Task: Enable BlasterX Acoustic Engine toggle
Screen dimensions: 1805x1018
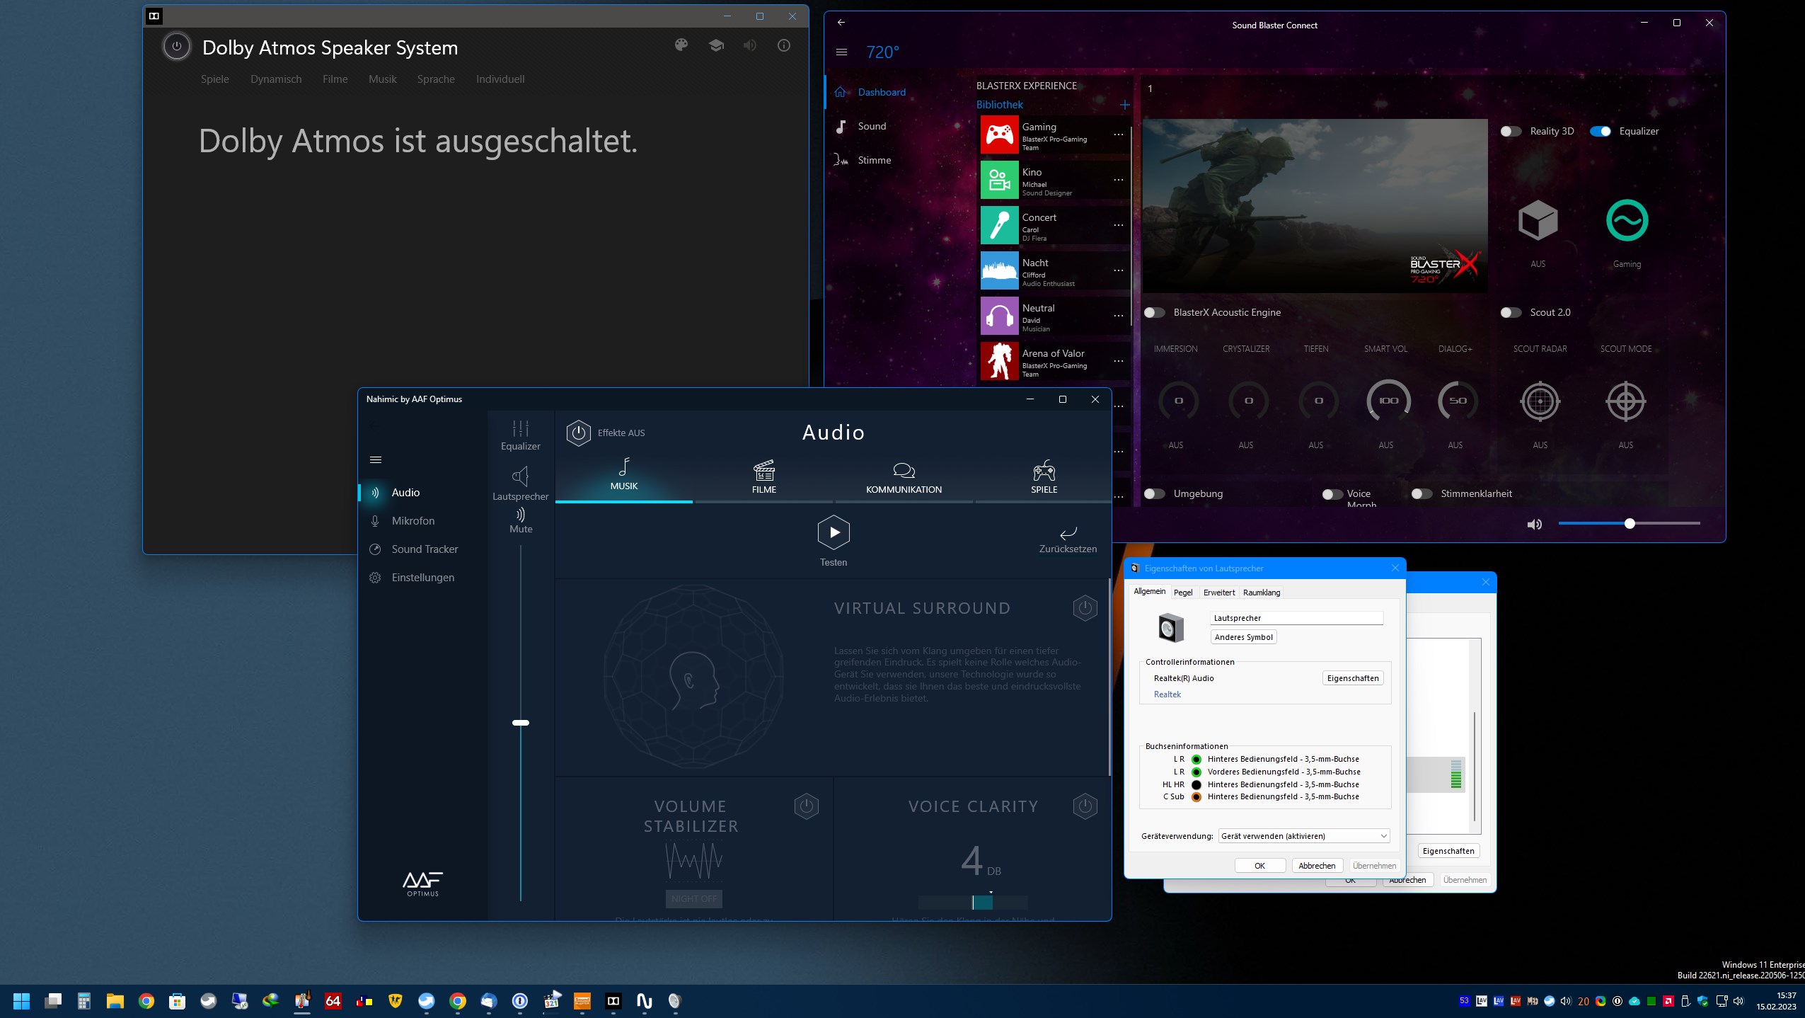Action: pos(1154,312)
